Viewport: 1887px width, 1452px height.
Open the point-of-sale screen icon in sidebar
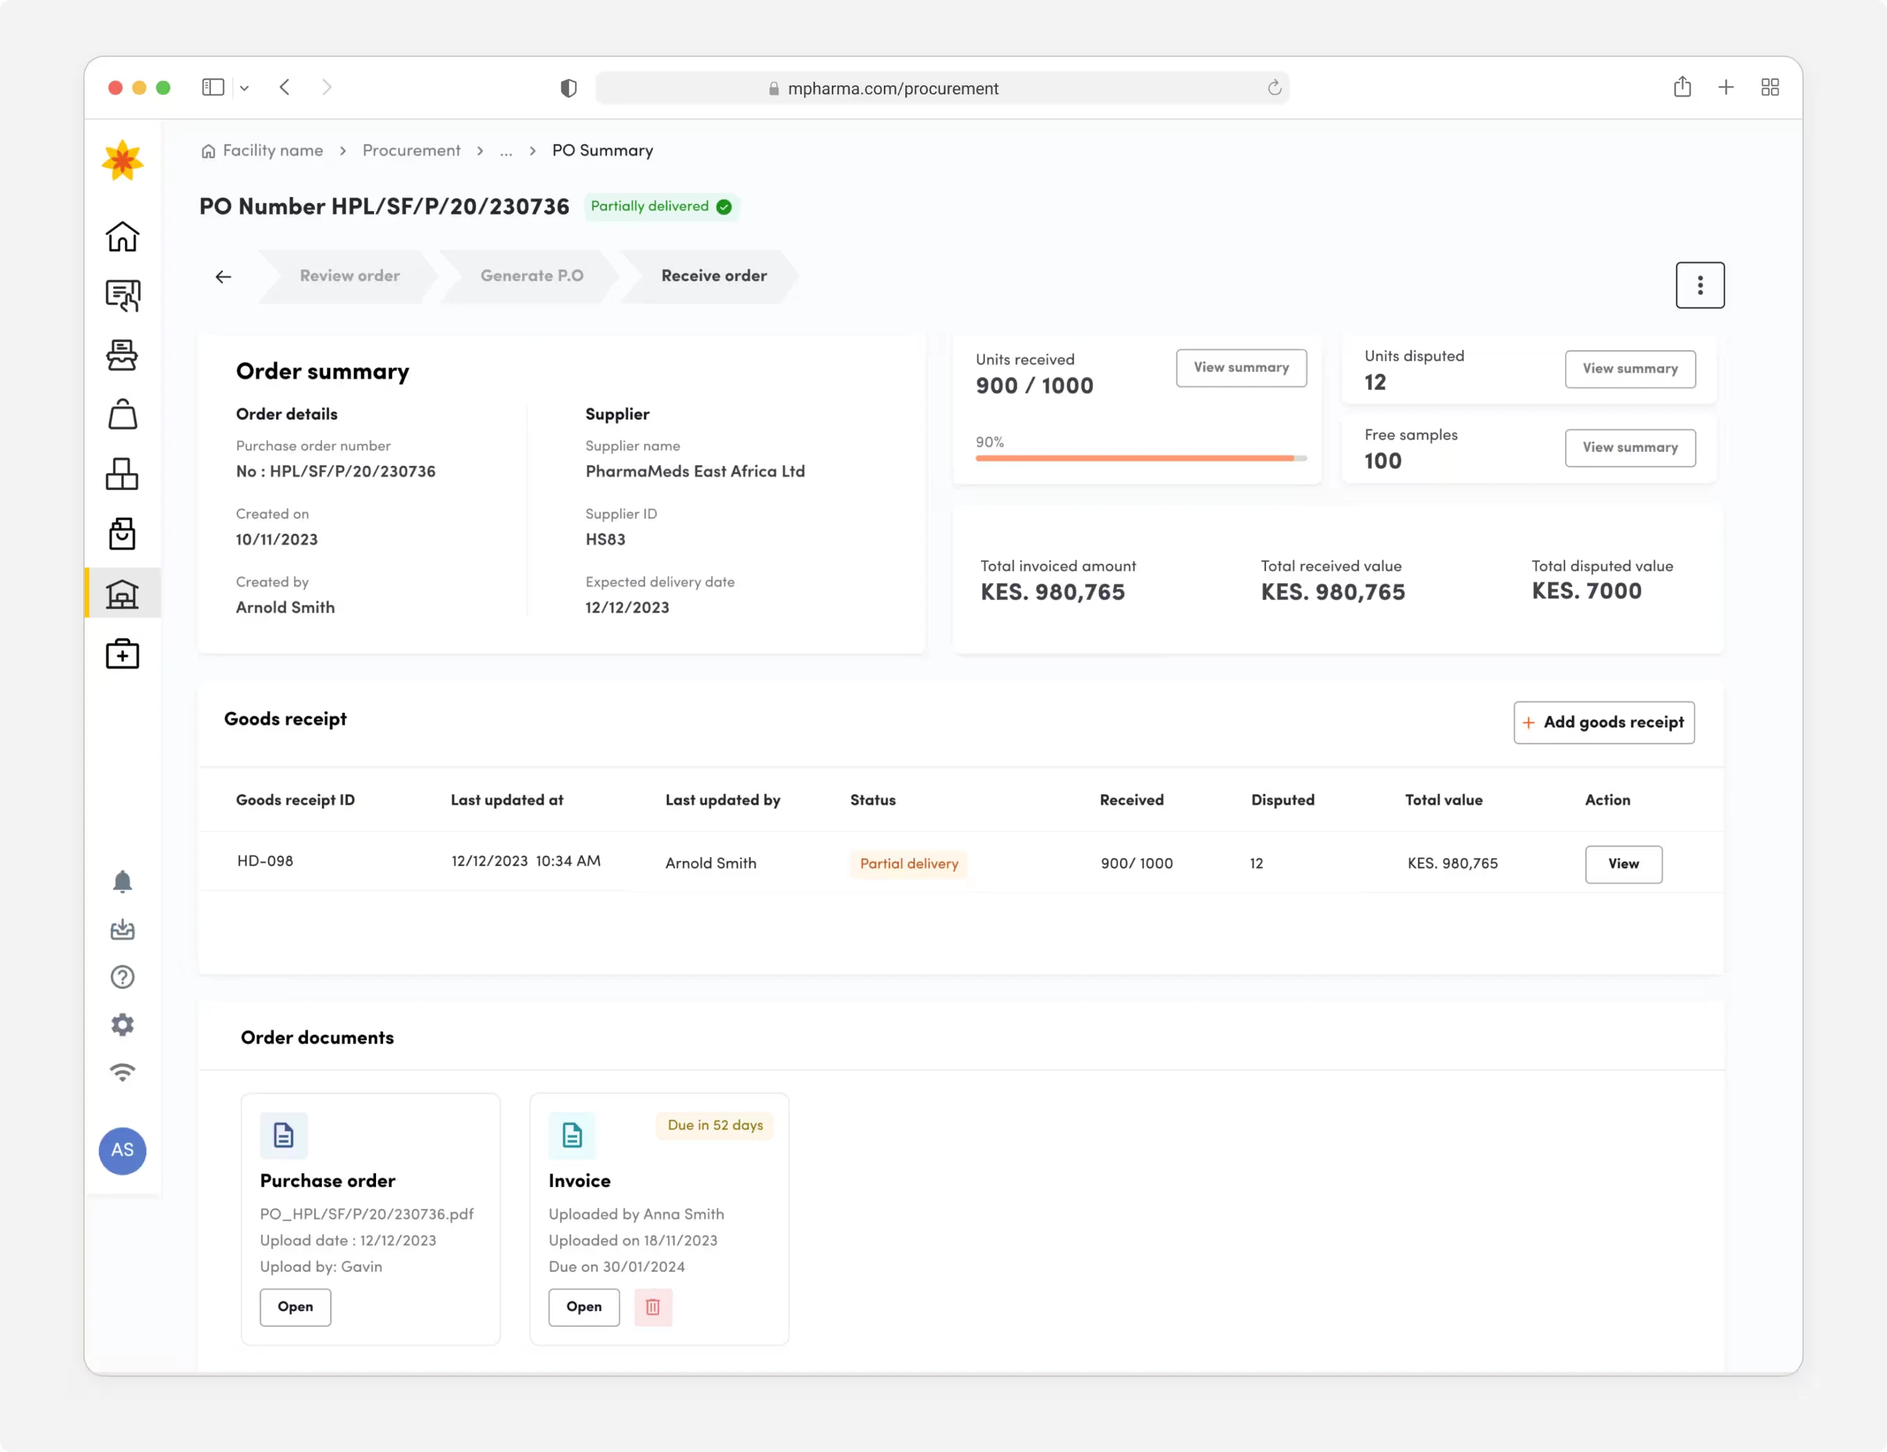122,296
